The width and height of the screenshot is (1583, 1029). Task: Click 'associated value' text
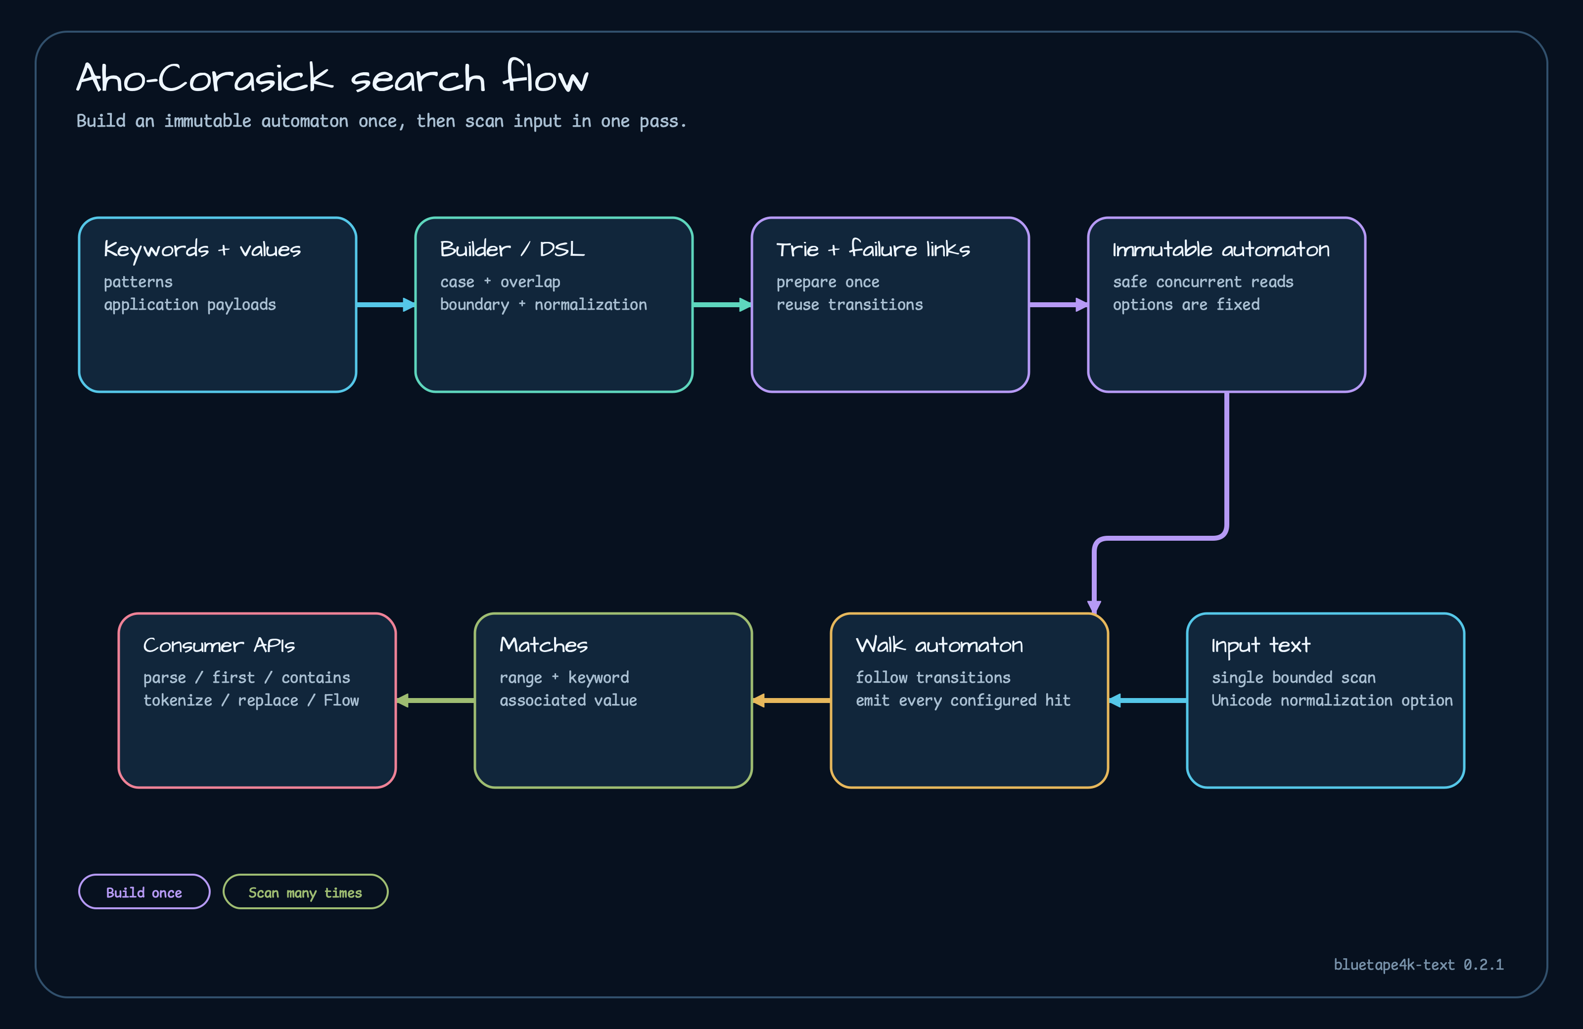(568, 701)
